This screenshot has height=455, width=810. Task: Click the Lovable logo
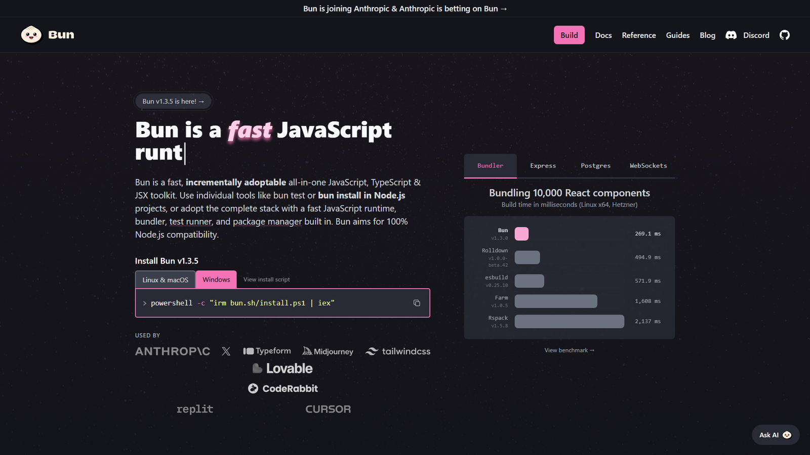click(x=282, y=369)
